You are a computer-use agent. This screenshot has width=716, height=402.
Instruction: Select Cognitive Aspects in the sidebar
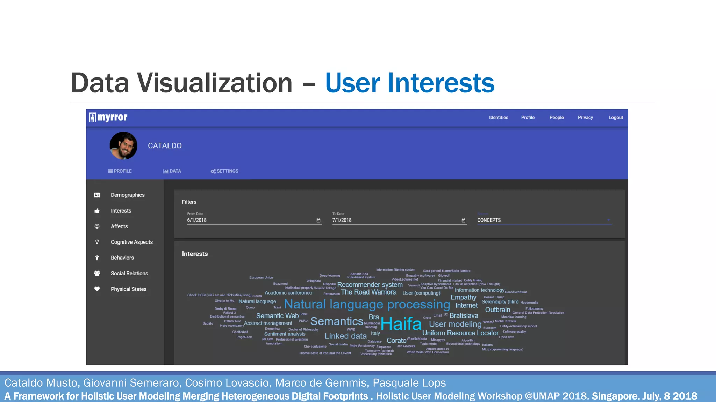132,242
